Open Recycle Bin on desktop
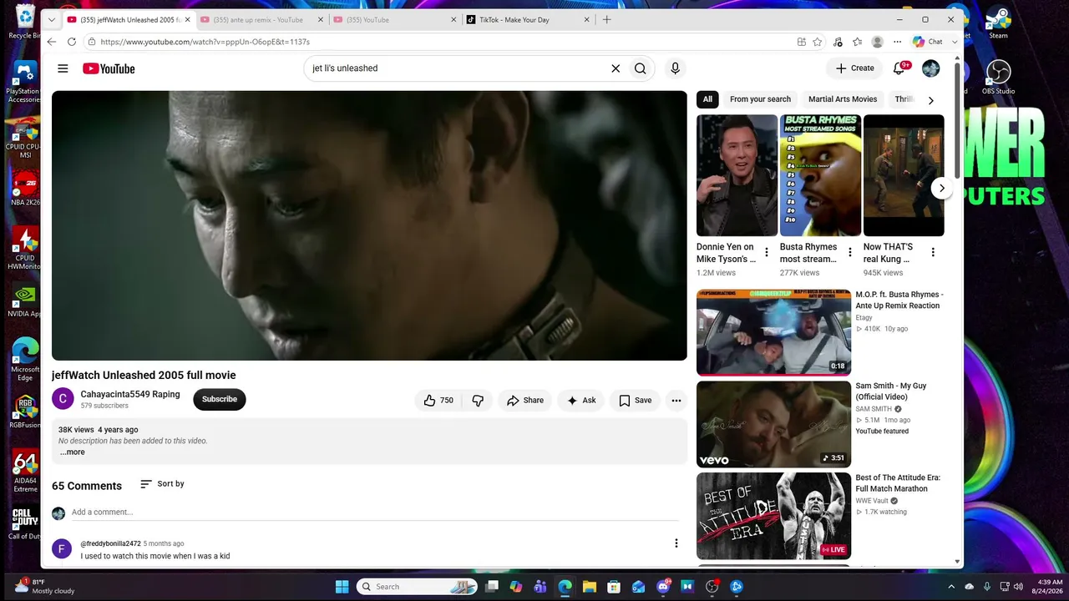Screen dimensions: 1069x601 (x=25, y=23)
